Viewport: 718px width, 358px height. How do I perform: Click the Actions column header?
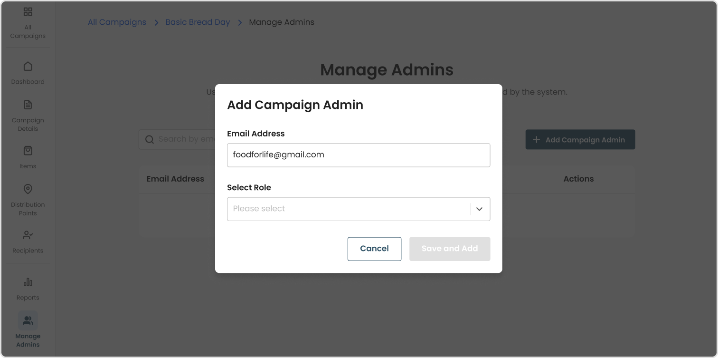[x=578, y=179]
